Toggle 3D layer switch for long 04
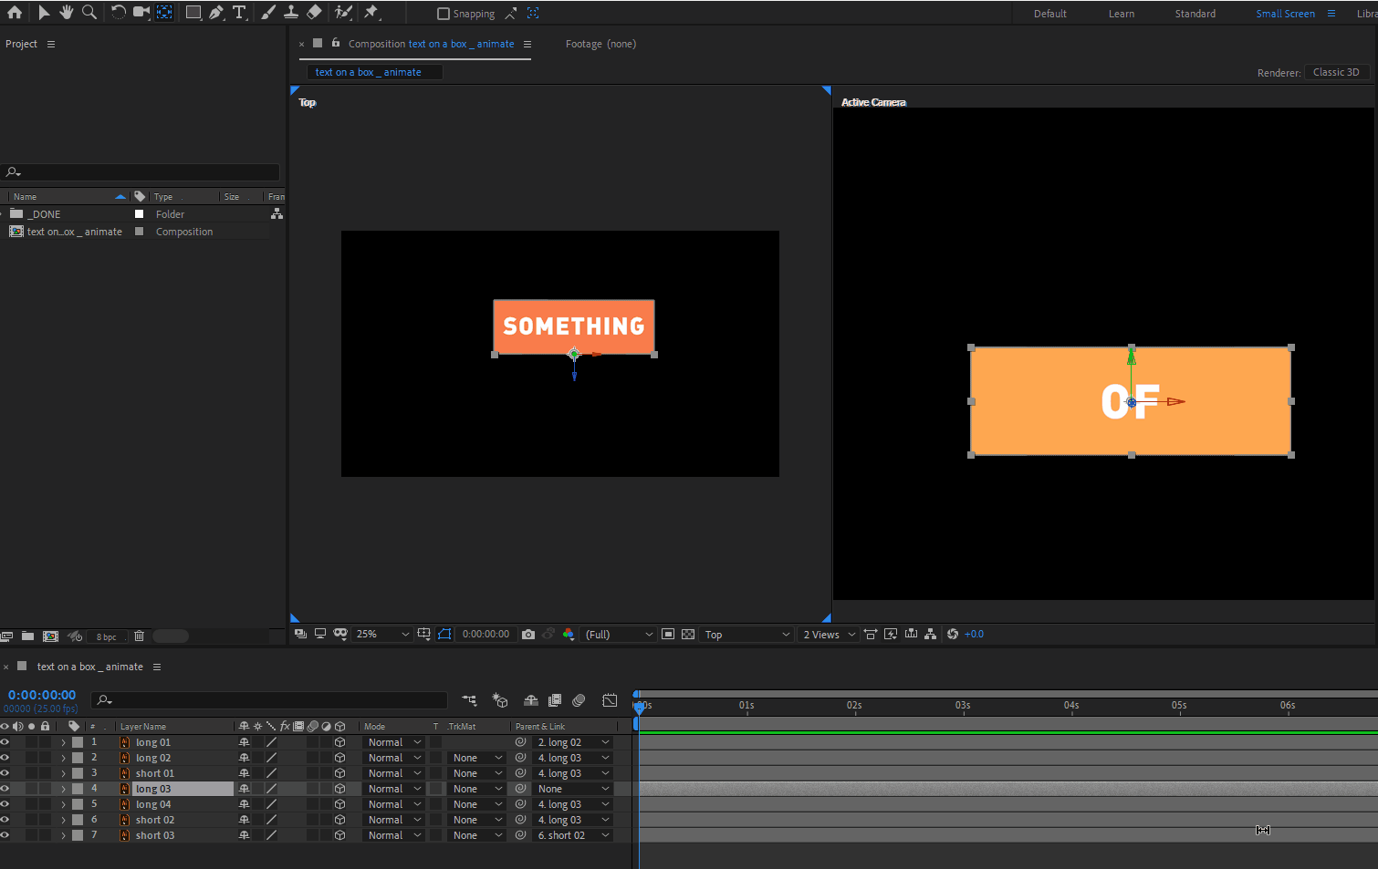This screenshot has width=1378, height=869. pos(339,804)
